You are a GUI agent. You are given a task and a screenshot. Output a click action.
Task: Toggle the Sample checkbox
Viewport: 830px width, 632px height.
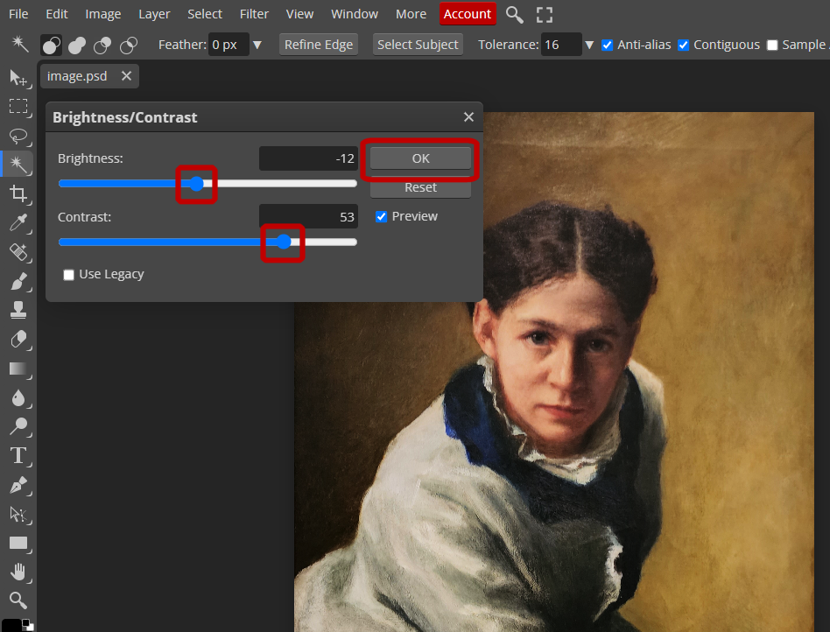click(x=772, y=46)
